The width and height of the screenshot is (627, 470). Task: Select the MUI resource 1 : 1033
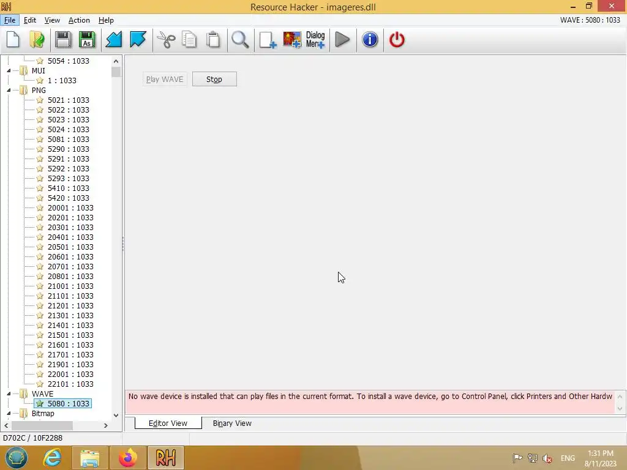tap(62, 80)
